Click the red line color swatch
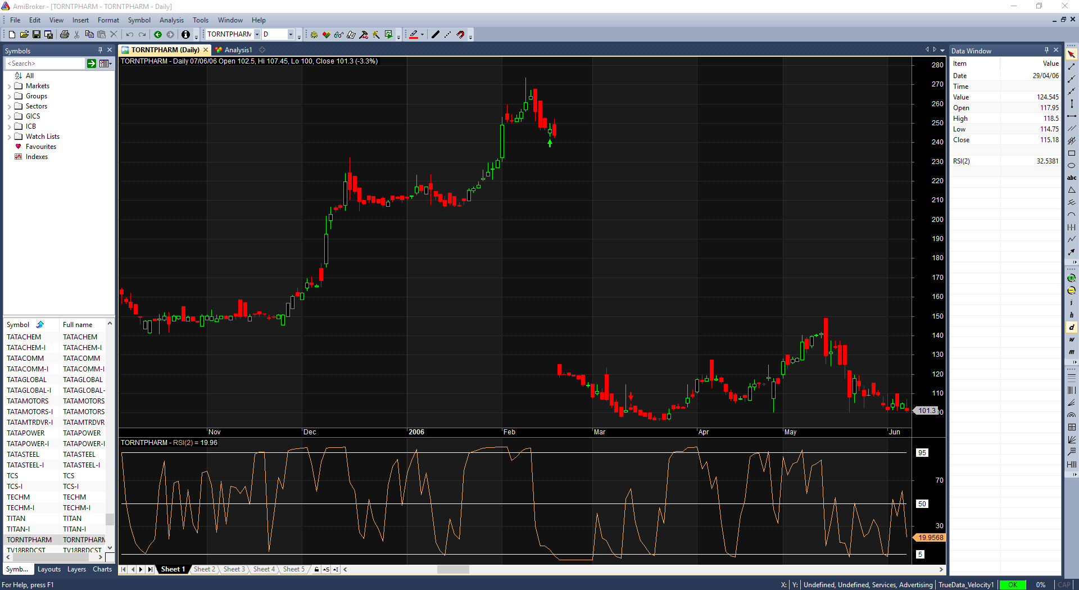Image resolution: width=1079 pixels, height=590 pixels. pyautogui.click(x=414, y=35)
